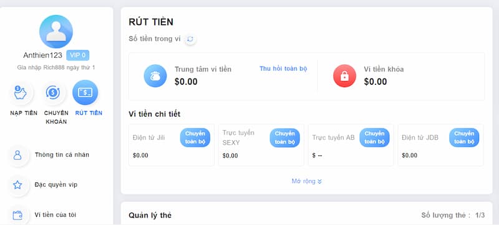This screenshot has height=225, width=499.
Task: Open the CHUYỂN KHOẢN transfer icon
Action: pos(53,93)
